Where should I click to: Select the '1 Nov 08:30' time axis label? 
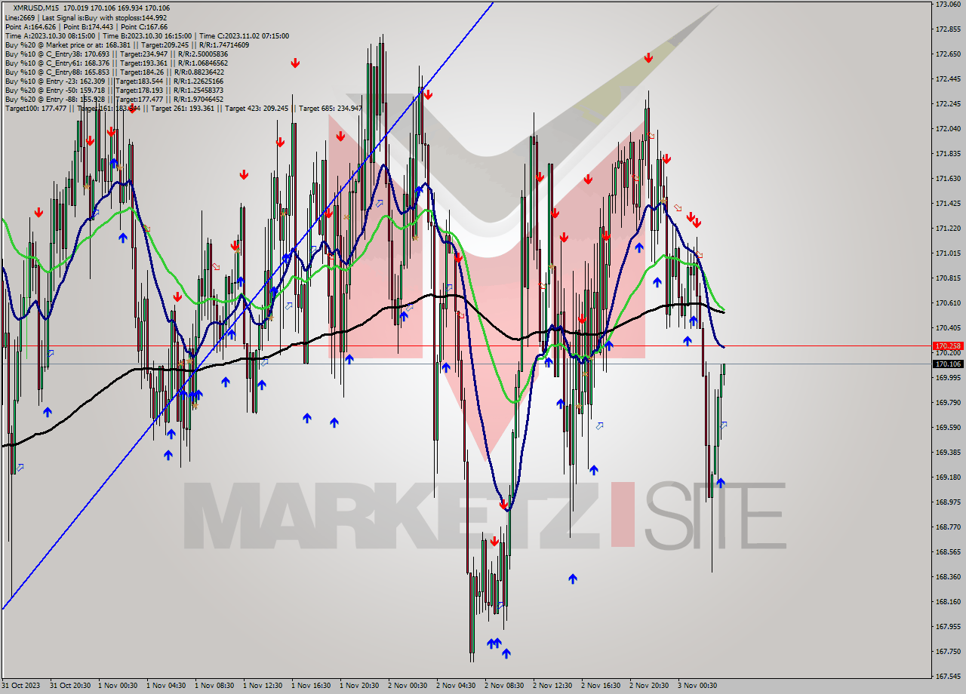click(x=214, y=686)
